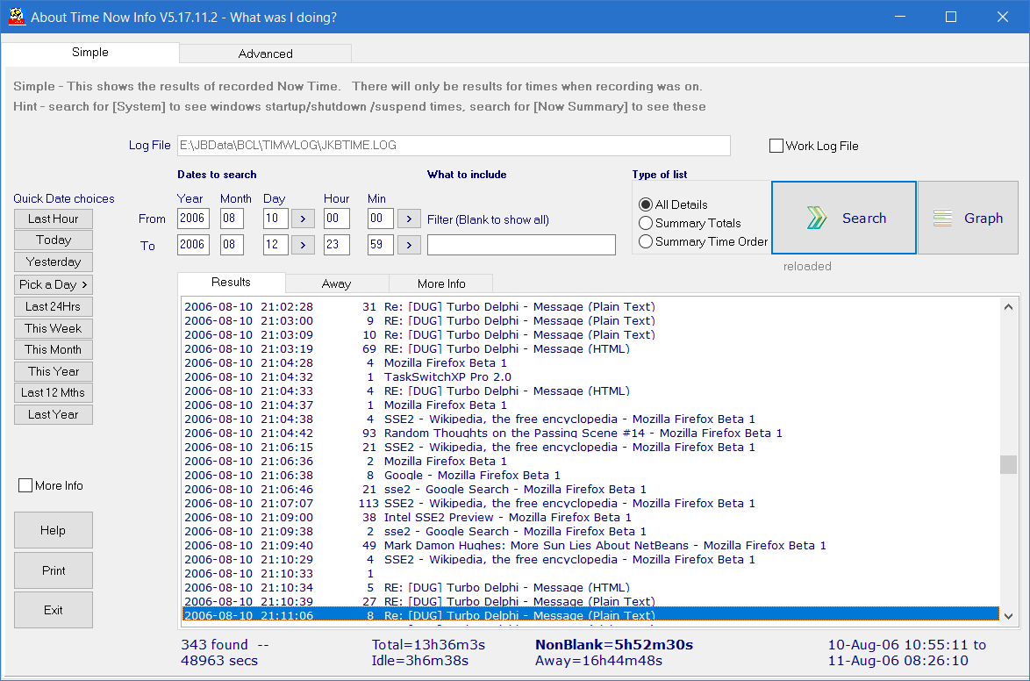Open the Pick a Day menu

pos(54,284)
